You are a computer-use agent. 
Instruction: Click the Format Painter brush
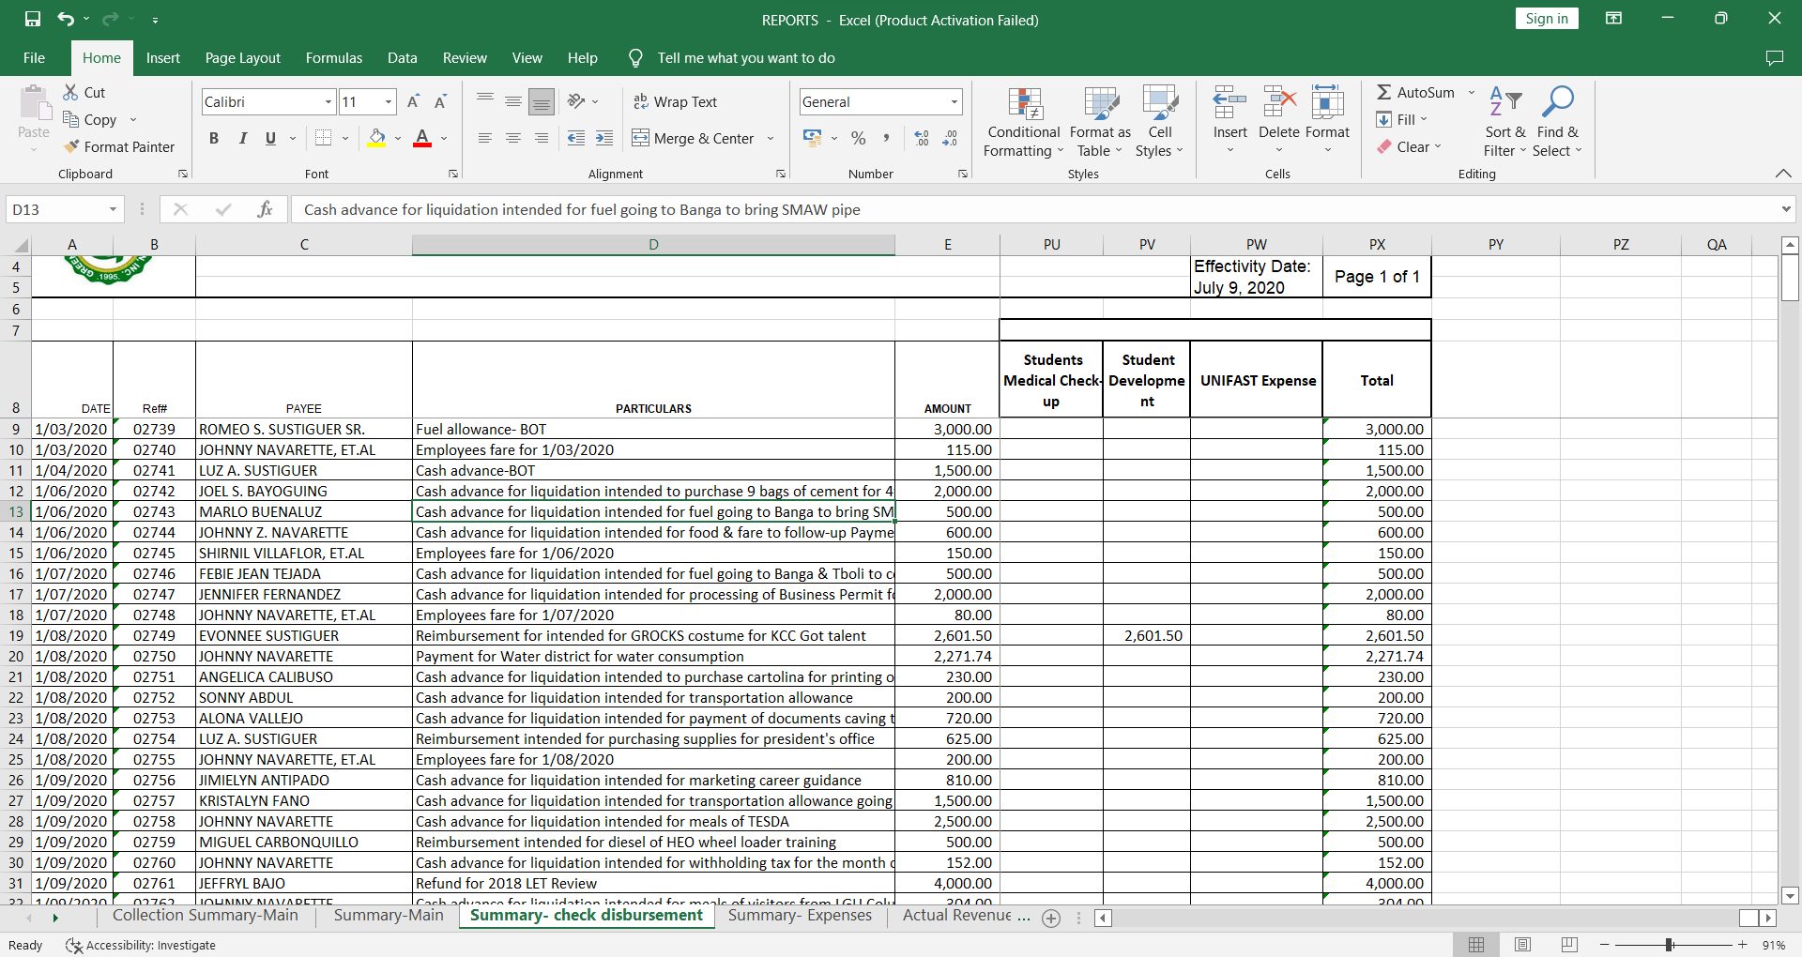(x=118, y=146)
